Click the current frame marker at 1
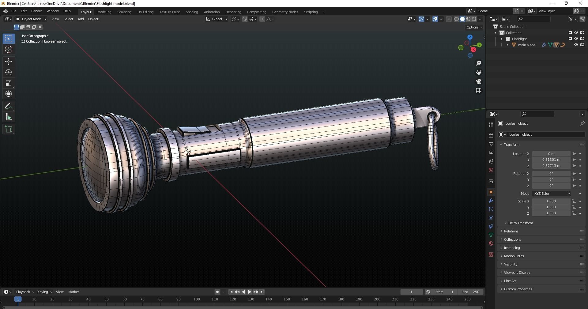 point(18,299)
